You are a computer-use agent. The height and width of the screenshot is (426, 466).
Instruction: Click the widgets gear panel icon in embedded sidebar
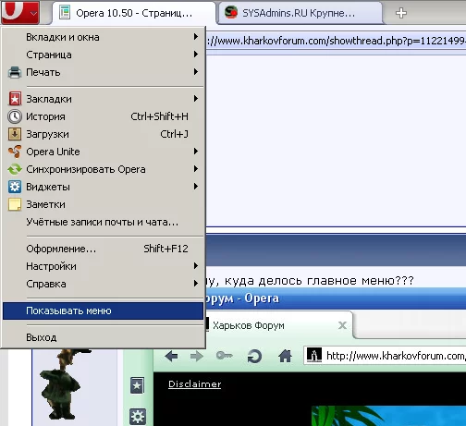(x=137, y=417)
